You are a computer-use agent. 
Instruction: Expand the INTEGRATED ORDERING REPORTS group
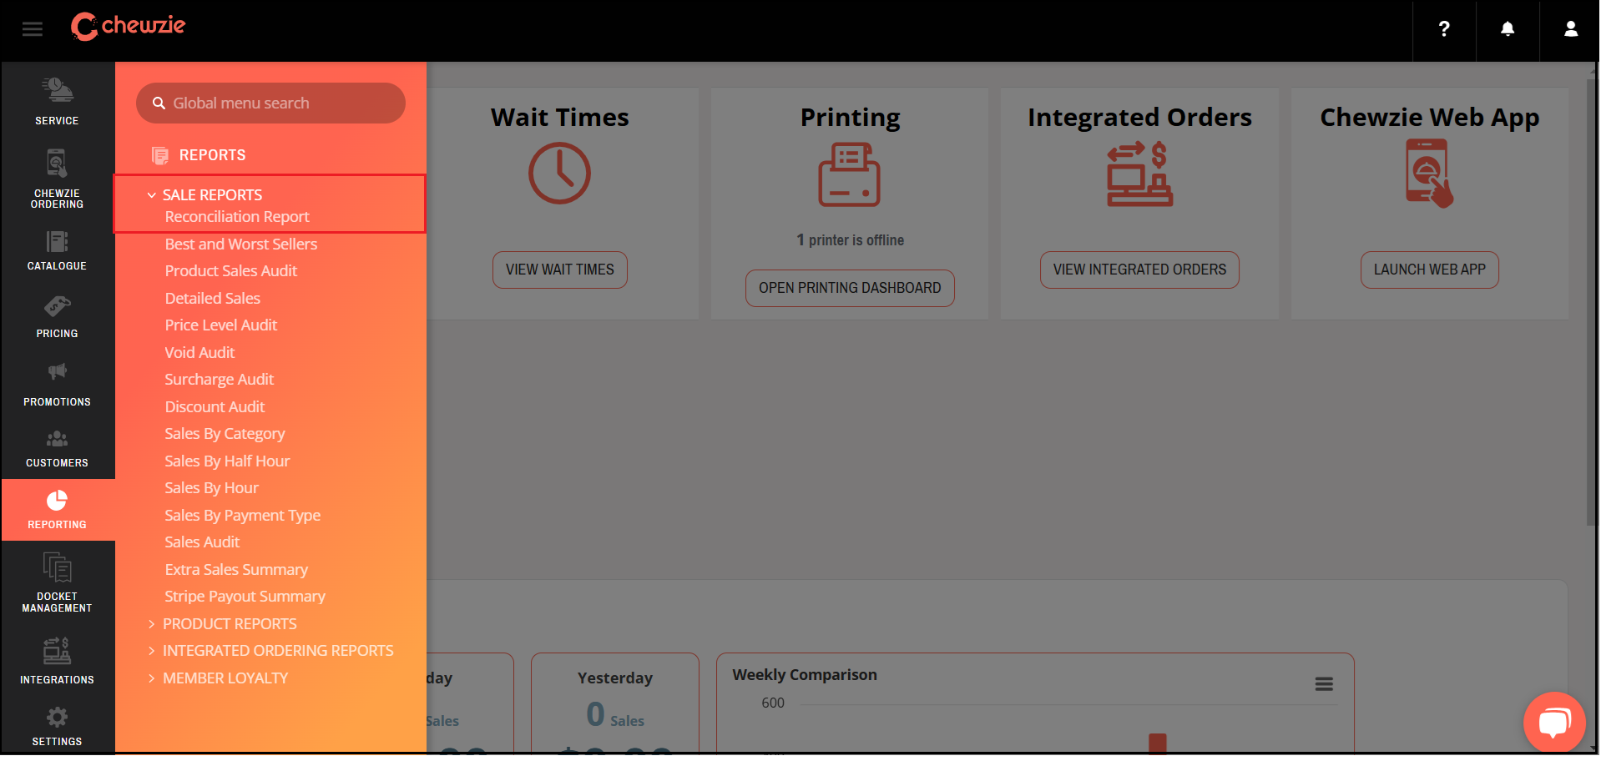pos(270,651)
